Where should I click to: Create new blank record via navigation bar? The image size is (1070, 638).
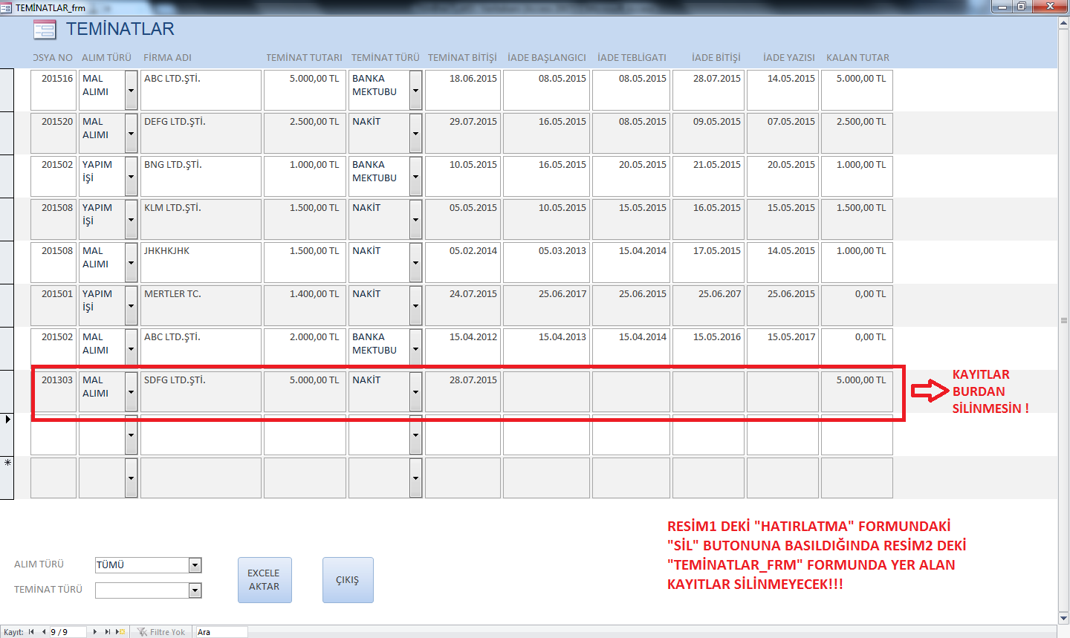120,632
